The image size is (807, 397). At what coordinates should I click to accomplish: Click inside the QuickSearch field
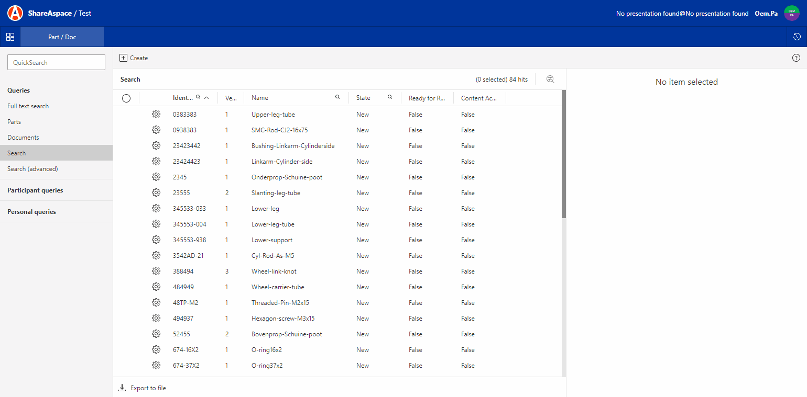[x=56, y=62]
